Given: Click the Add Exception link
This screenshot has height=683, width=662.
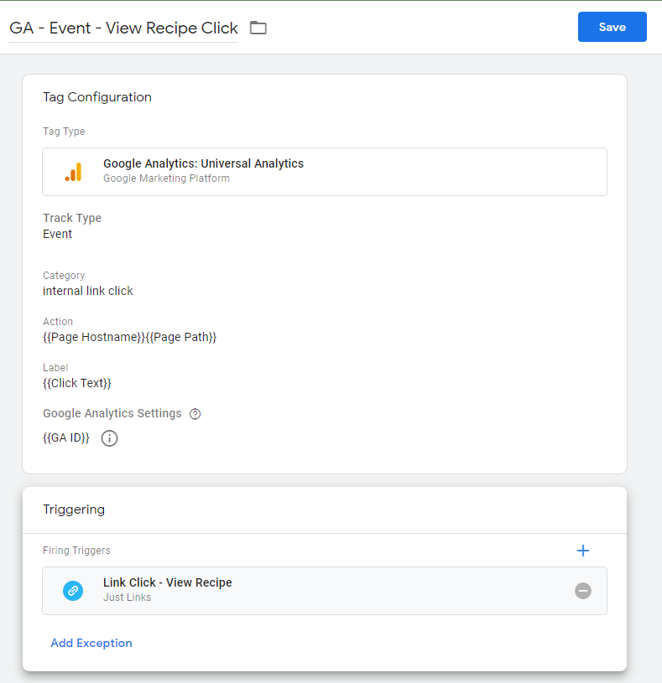Looking at the screenshot, I should (91, 644).
